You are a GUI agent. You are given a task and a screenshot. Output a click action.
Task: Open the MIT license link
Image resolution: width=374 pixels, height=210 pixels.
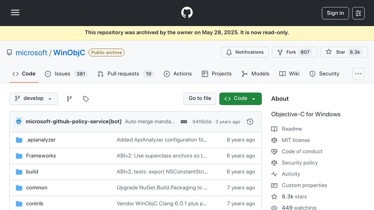pyautogui.click(x=296, y=140)
